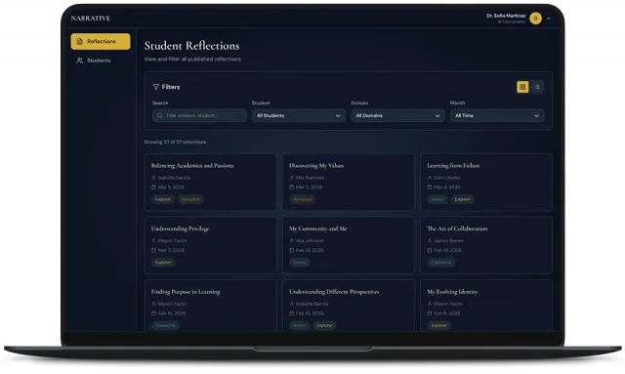The image size is (625, 374).
Task: Click calendar icon beside Feb 16, 2026
Action: pos(153,313)
